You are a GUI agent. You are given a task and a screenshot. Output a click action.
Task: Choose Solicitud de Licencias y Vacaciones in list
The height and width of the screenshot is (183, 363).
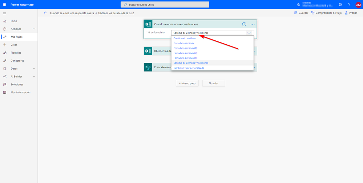(x=212, y=63)
